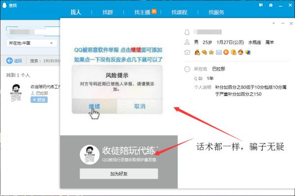Viewport: 295px width, 196px height.
Task: Click the monkey face badge icon
Action: [240, 52]
